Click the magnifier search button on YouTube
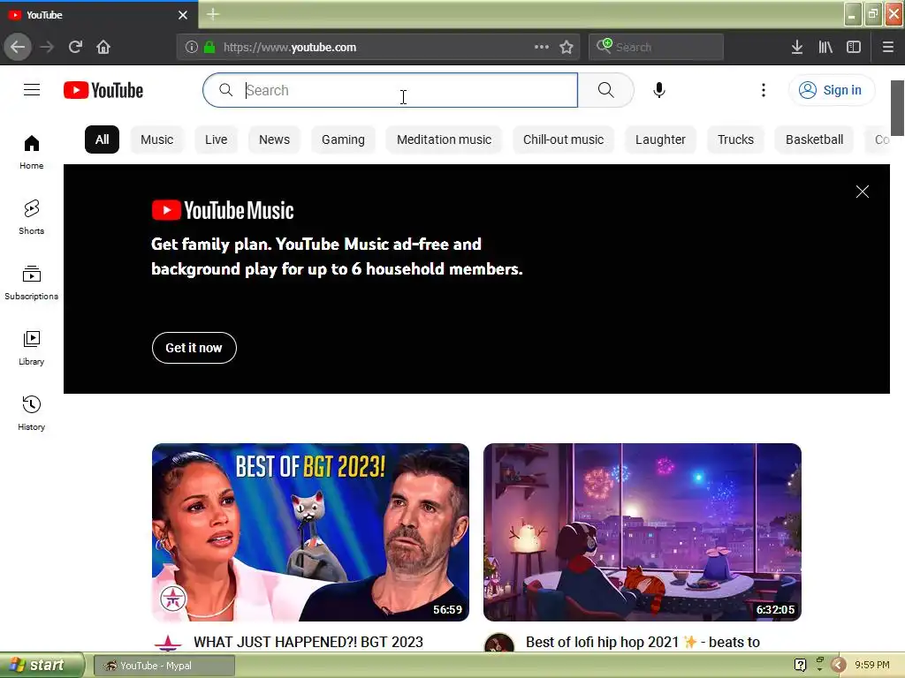The width and height of the screenshot is (905, 678). point(606,90)
